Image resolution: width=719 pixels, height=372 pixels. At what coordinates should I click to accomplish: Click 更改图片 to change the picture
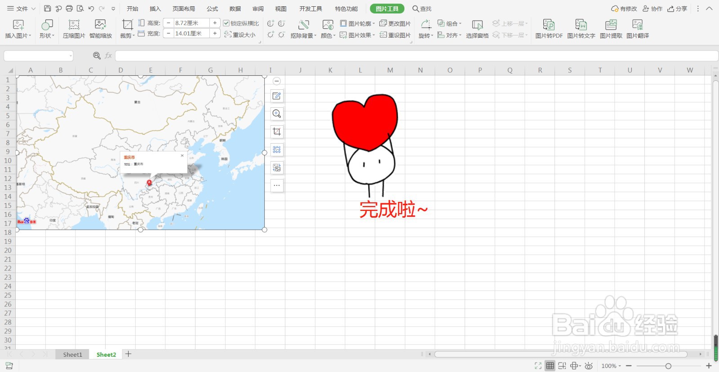(395, 23)
